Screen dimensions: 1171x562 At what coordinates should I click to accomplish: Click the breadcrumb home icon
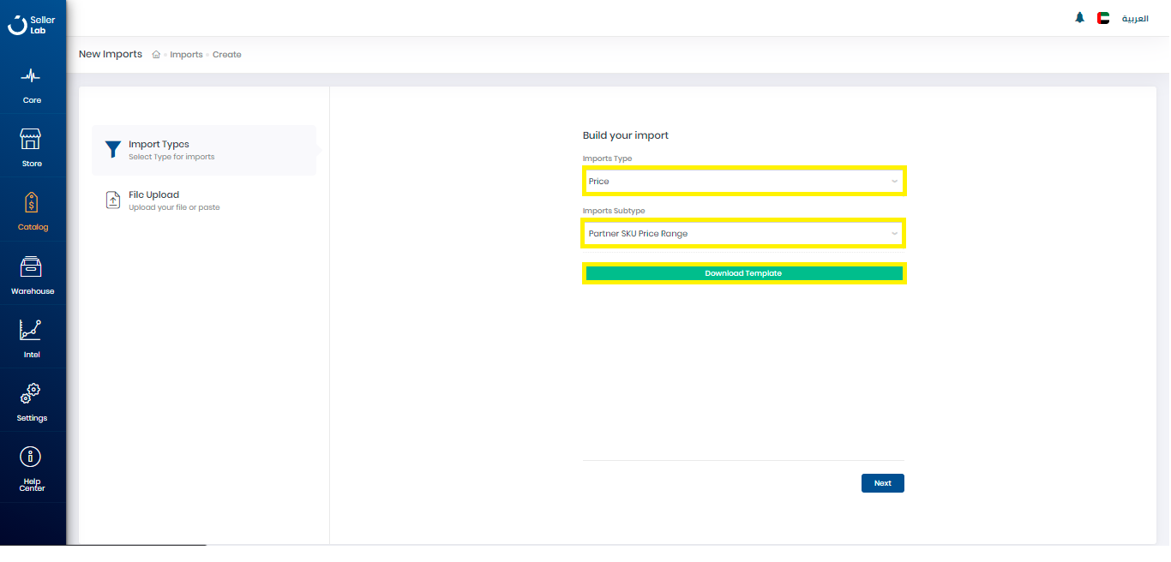[x=156, y=55]
